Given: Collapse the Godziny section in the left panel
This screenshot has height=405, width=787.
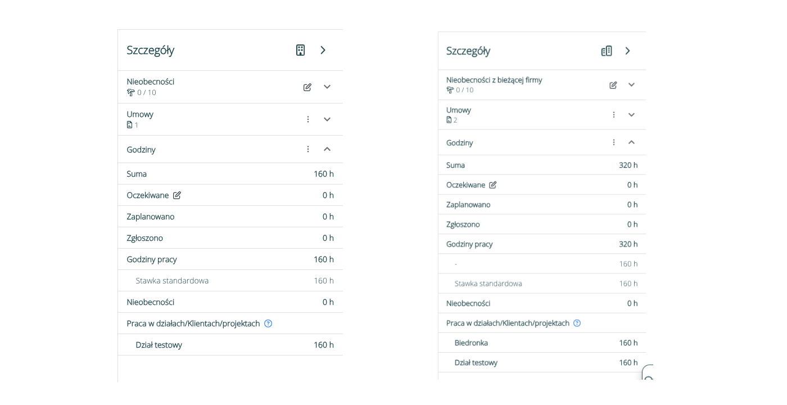Looking at the screenshot, I should 327,149.
